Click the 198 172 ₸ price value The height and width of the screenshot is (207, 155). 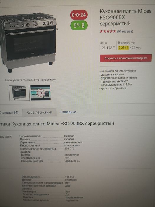107,48
